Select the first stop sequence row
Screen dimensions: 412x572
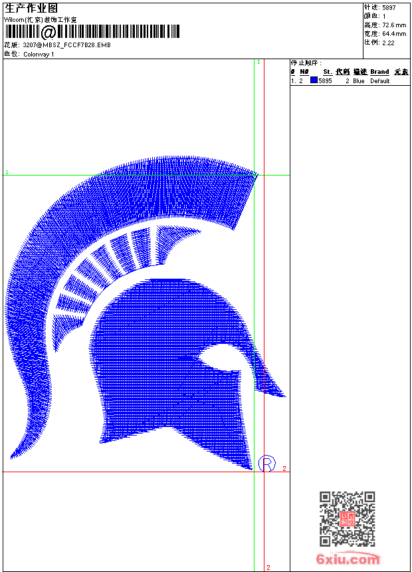point(350,81)
